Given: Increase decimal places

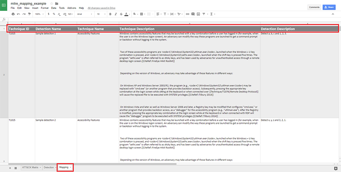Looking at the screenshot, I should [64, 14].
